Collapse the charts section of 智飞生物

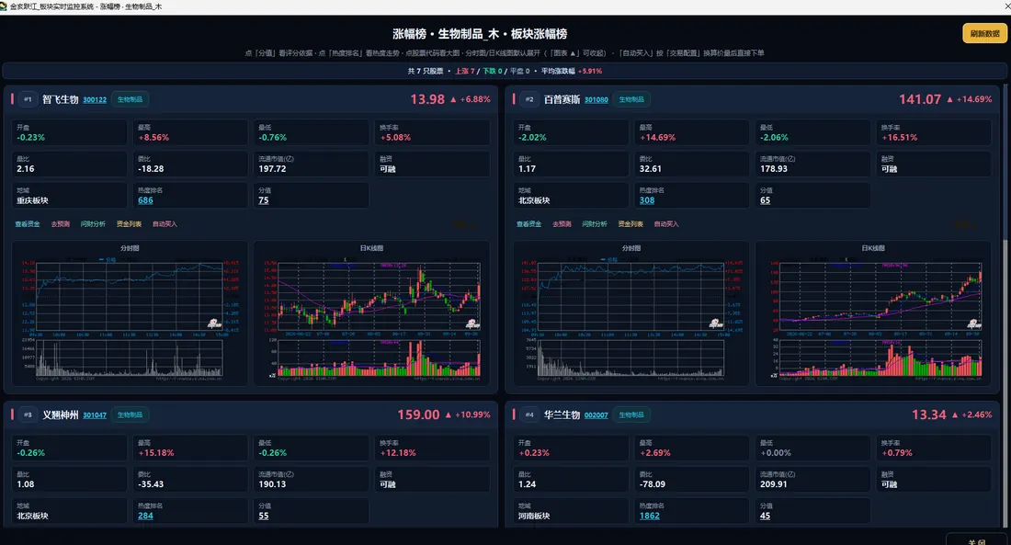click(464, 224)
